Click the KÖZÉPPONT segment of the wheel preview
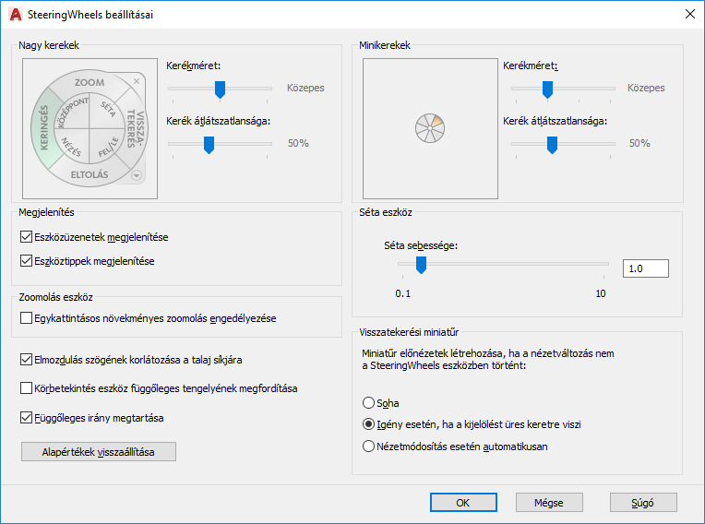Screen dimensions: 705x524 (x=72, y=112)
